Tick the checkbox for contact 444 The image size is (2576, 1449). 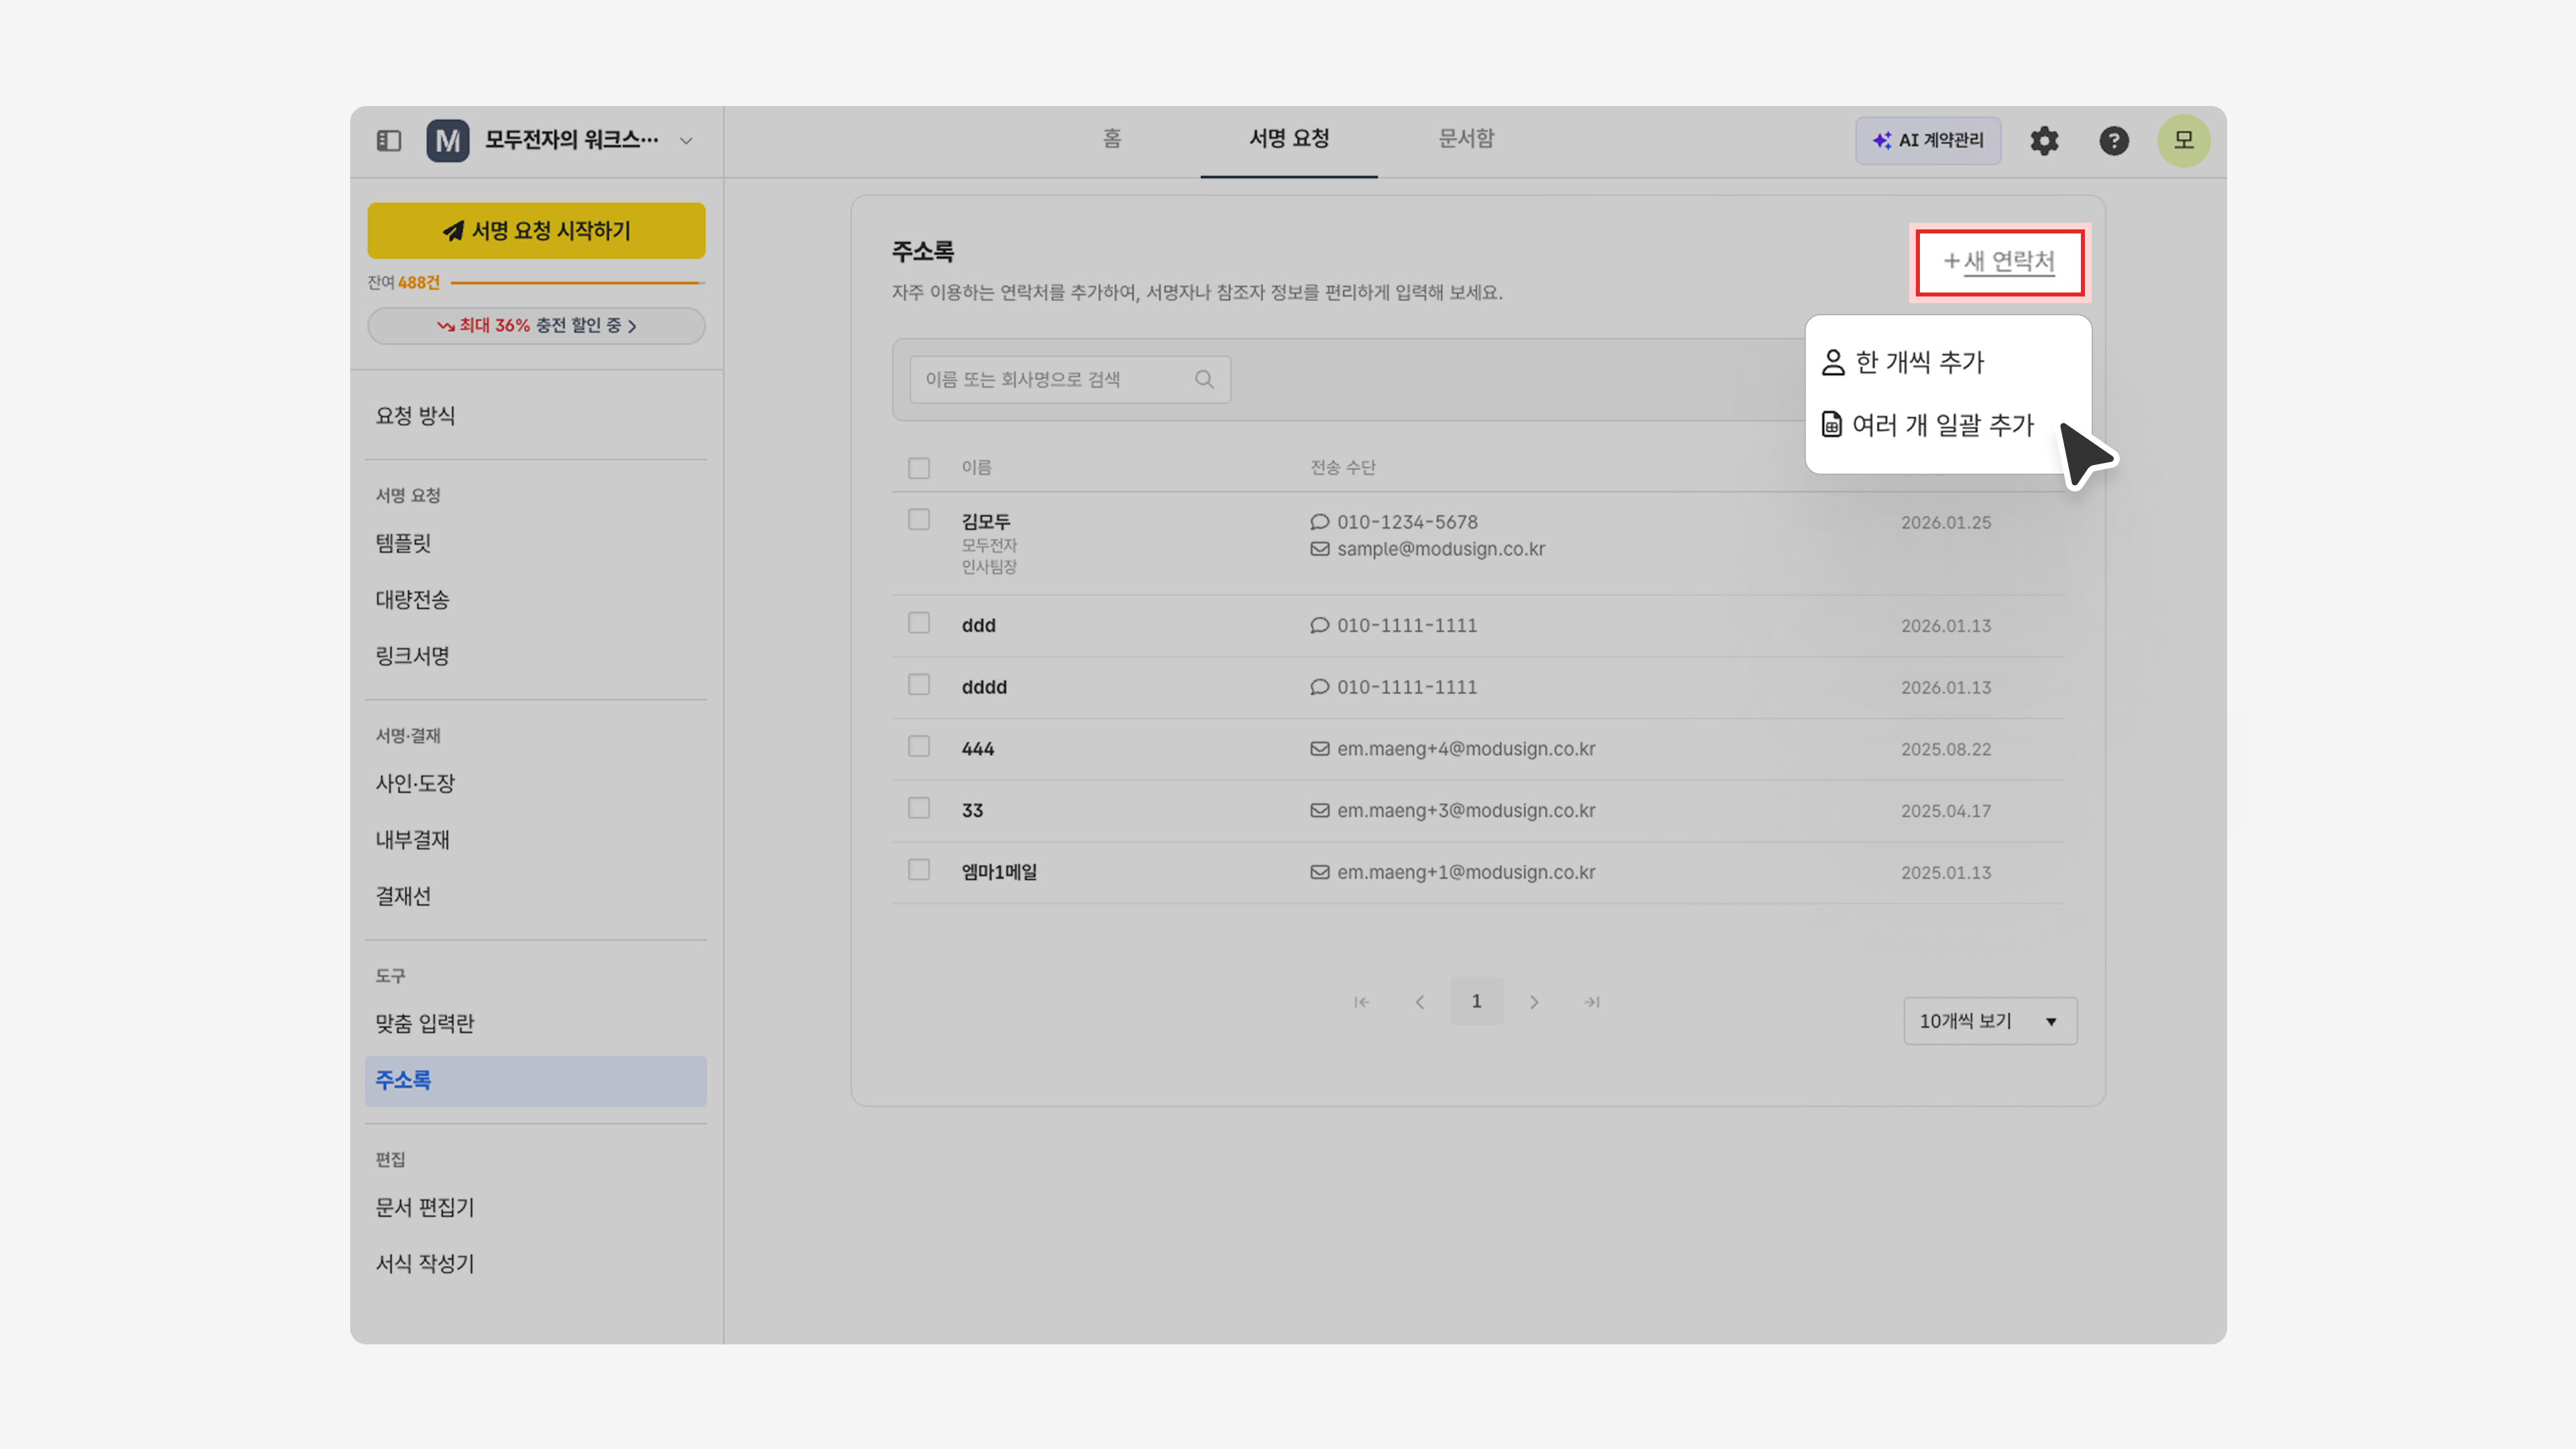(919, 747)
